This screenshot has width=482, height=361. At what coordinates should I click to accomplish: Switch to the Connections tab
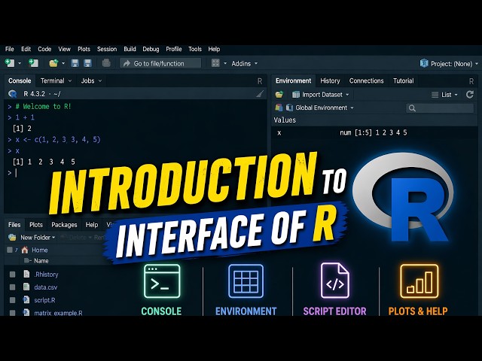click(366, 80)
